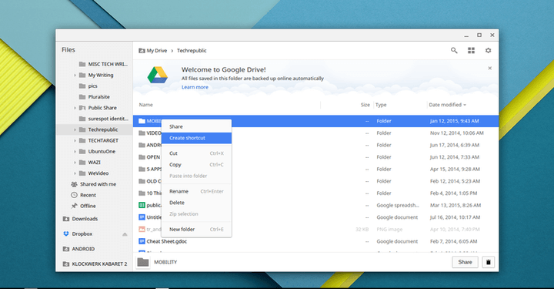Switch to thumbnail grid view
The image size is (554, 289).
[x=472, y=51]
